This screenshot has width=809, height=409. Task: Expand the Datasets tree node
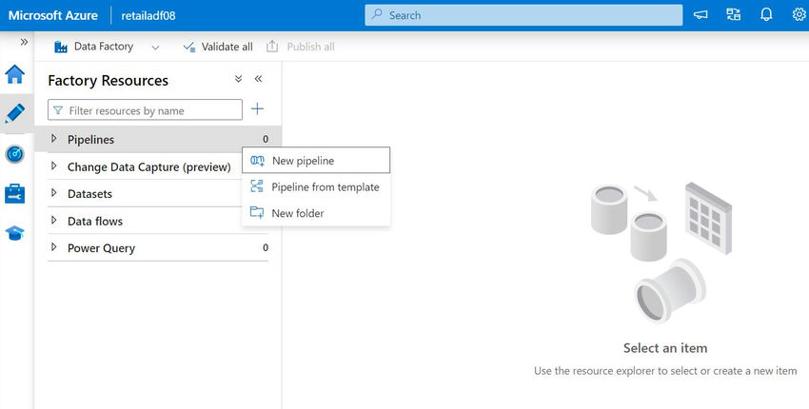coord(53,193)
